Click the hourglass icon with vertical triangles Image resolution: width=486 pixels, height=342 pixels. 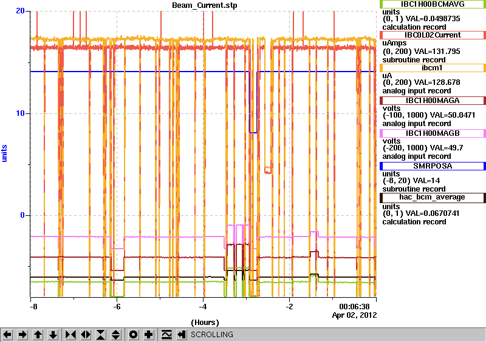tap(101, 335)
